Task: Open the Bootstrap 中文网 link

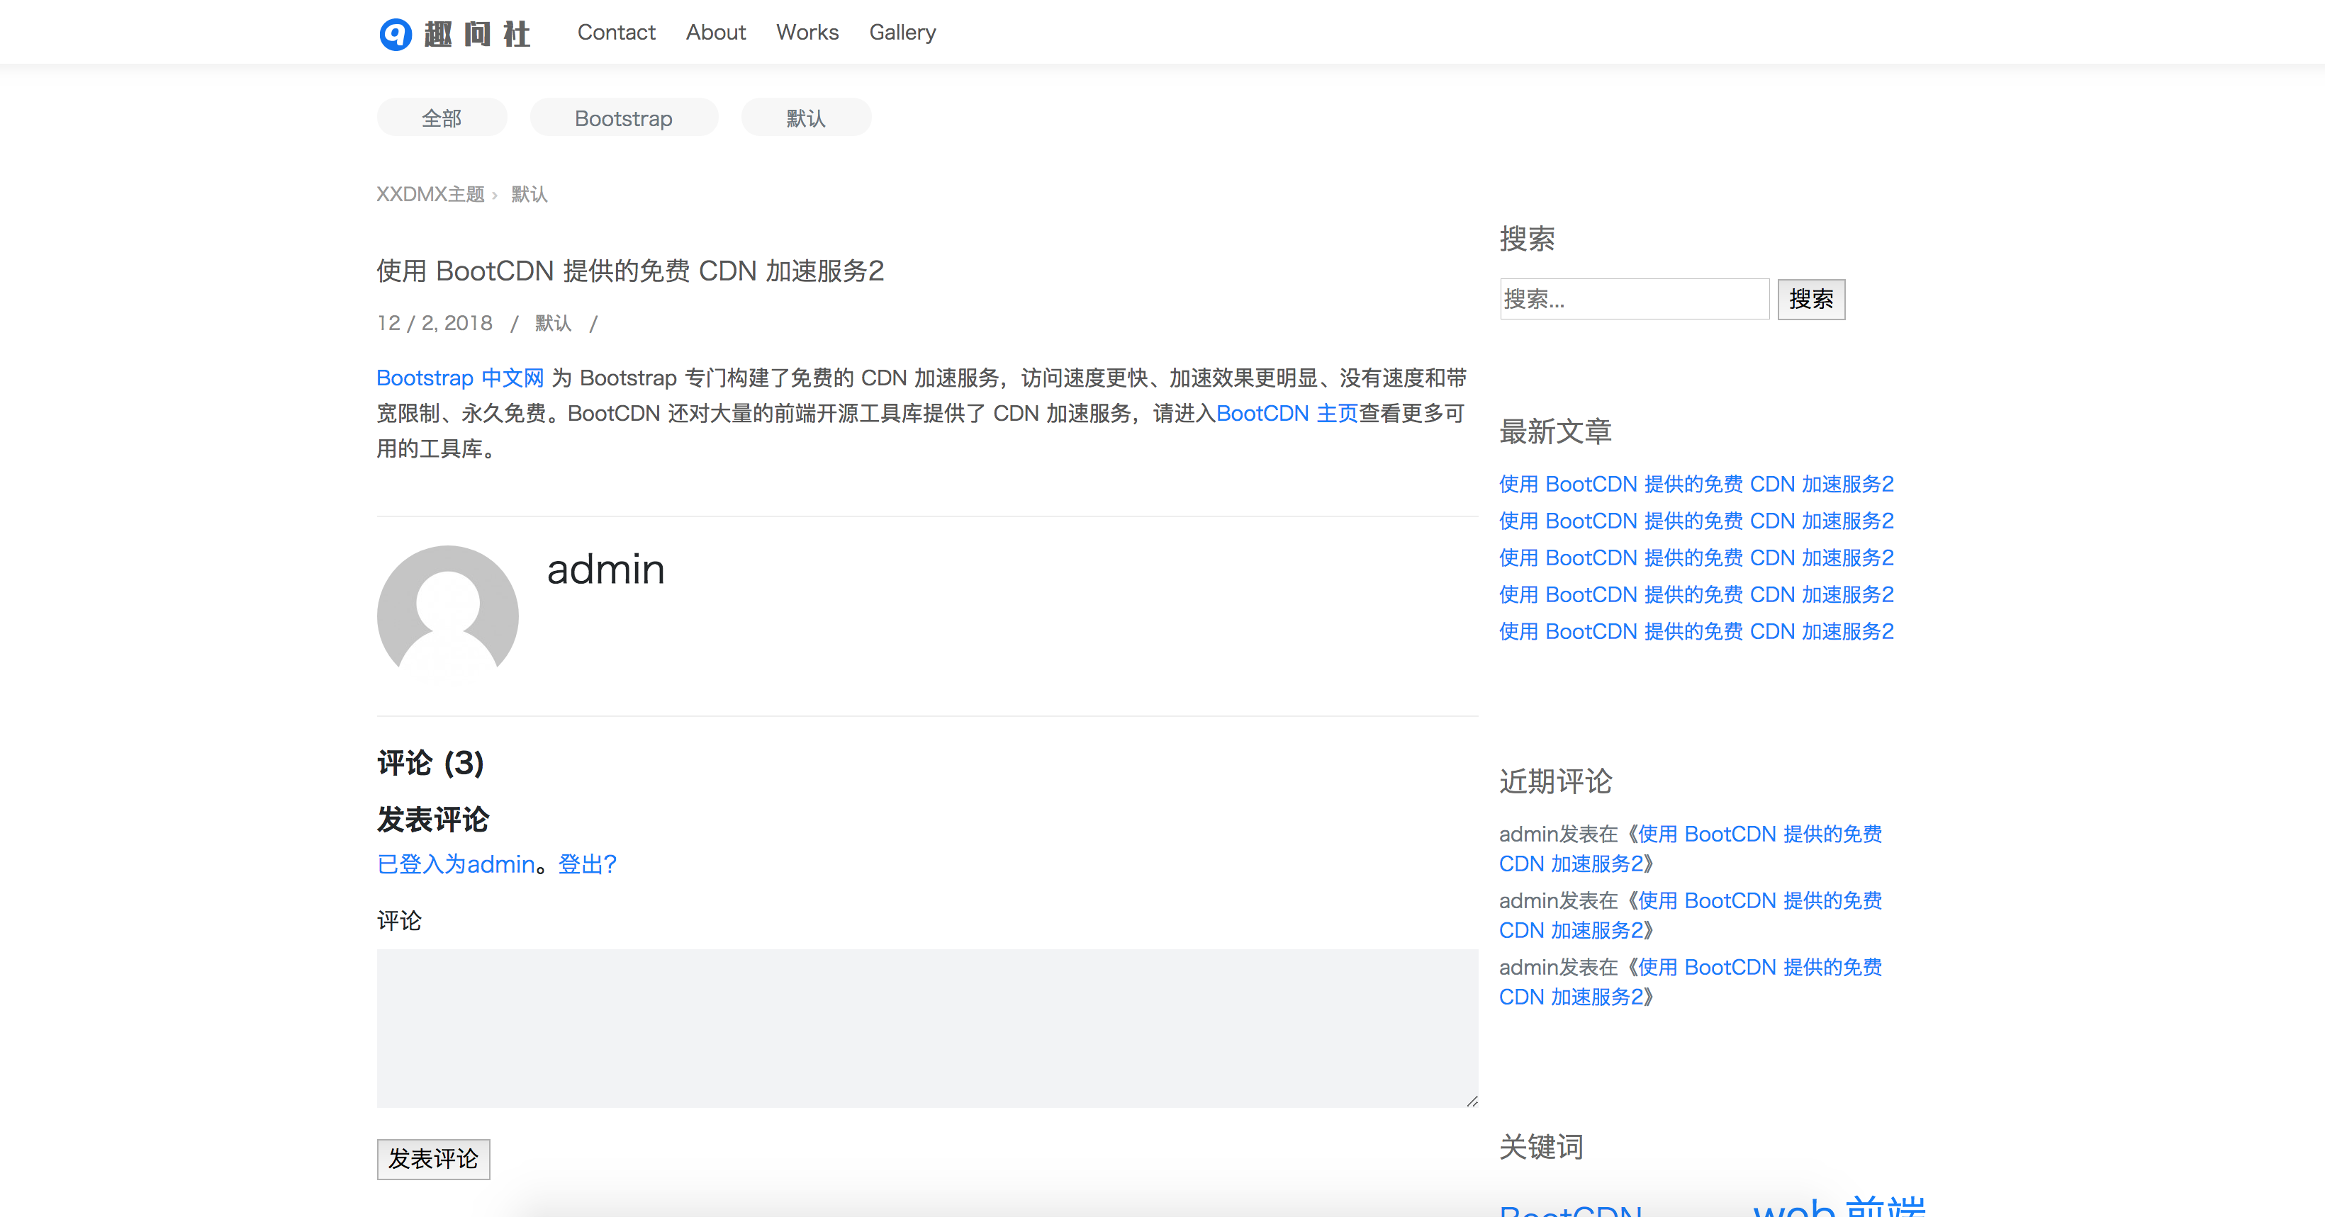Action: click(x=459, y=378)
